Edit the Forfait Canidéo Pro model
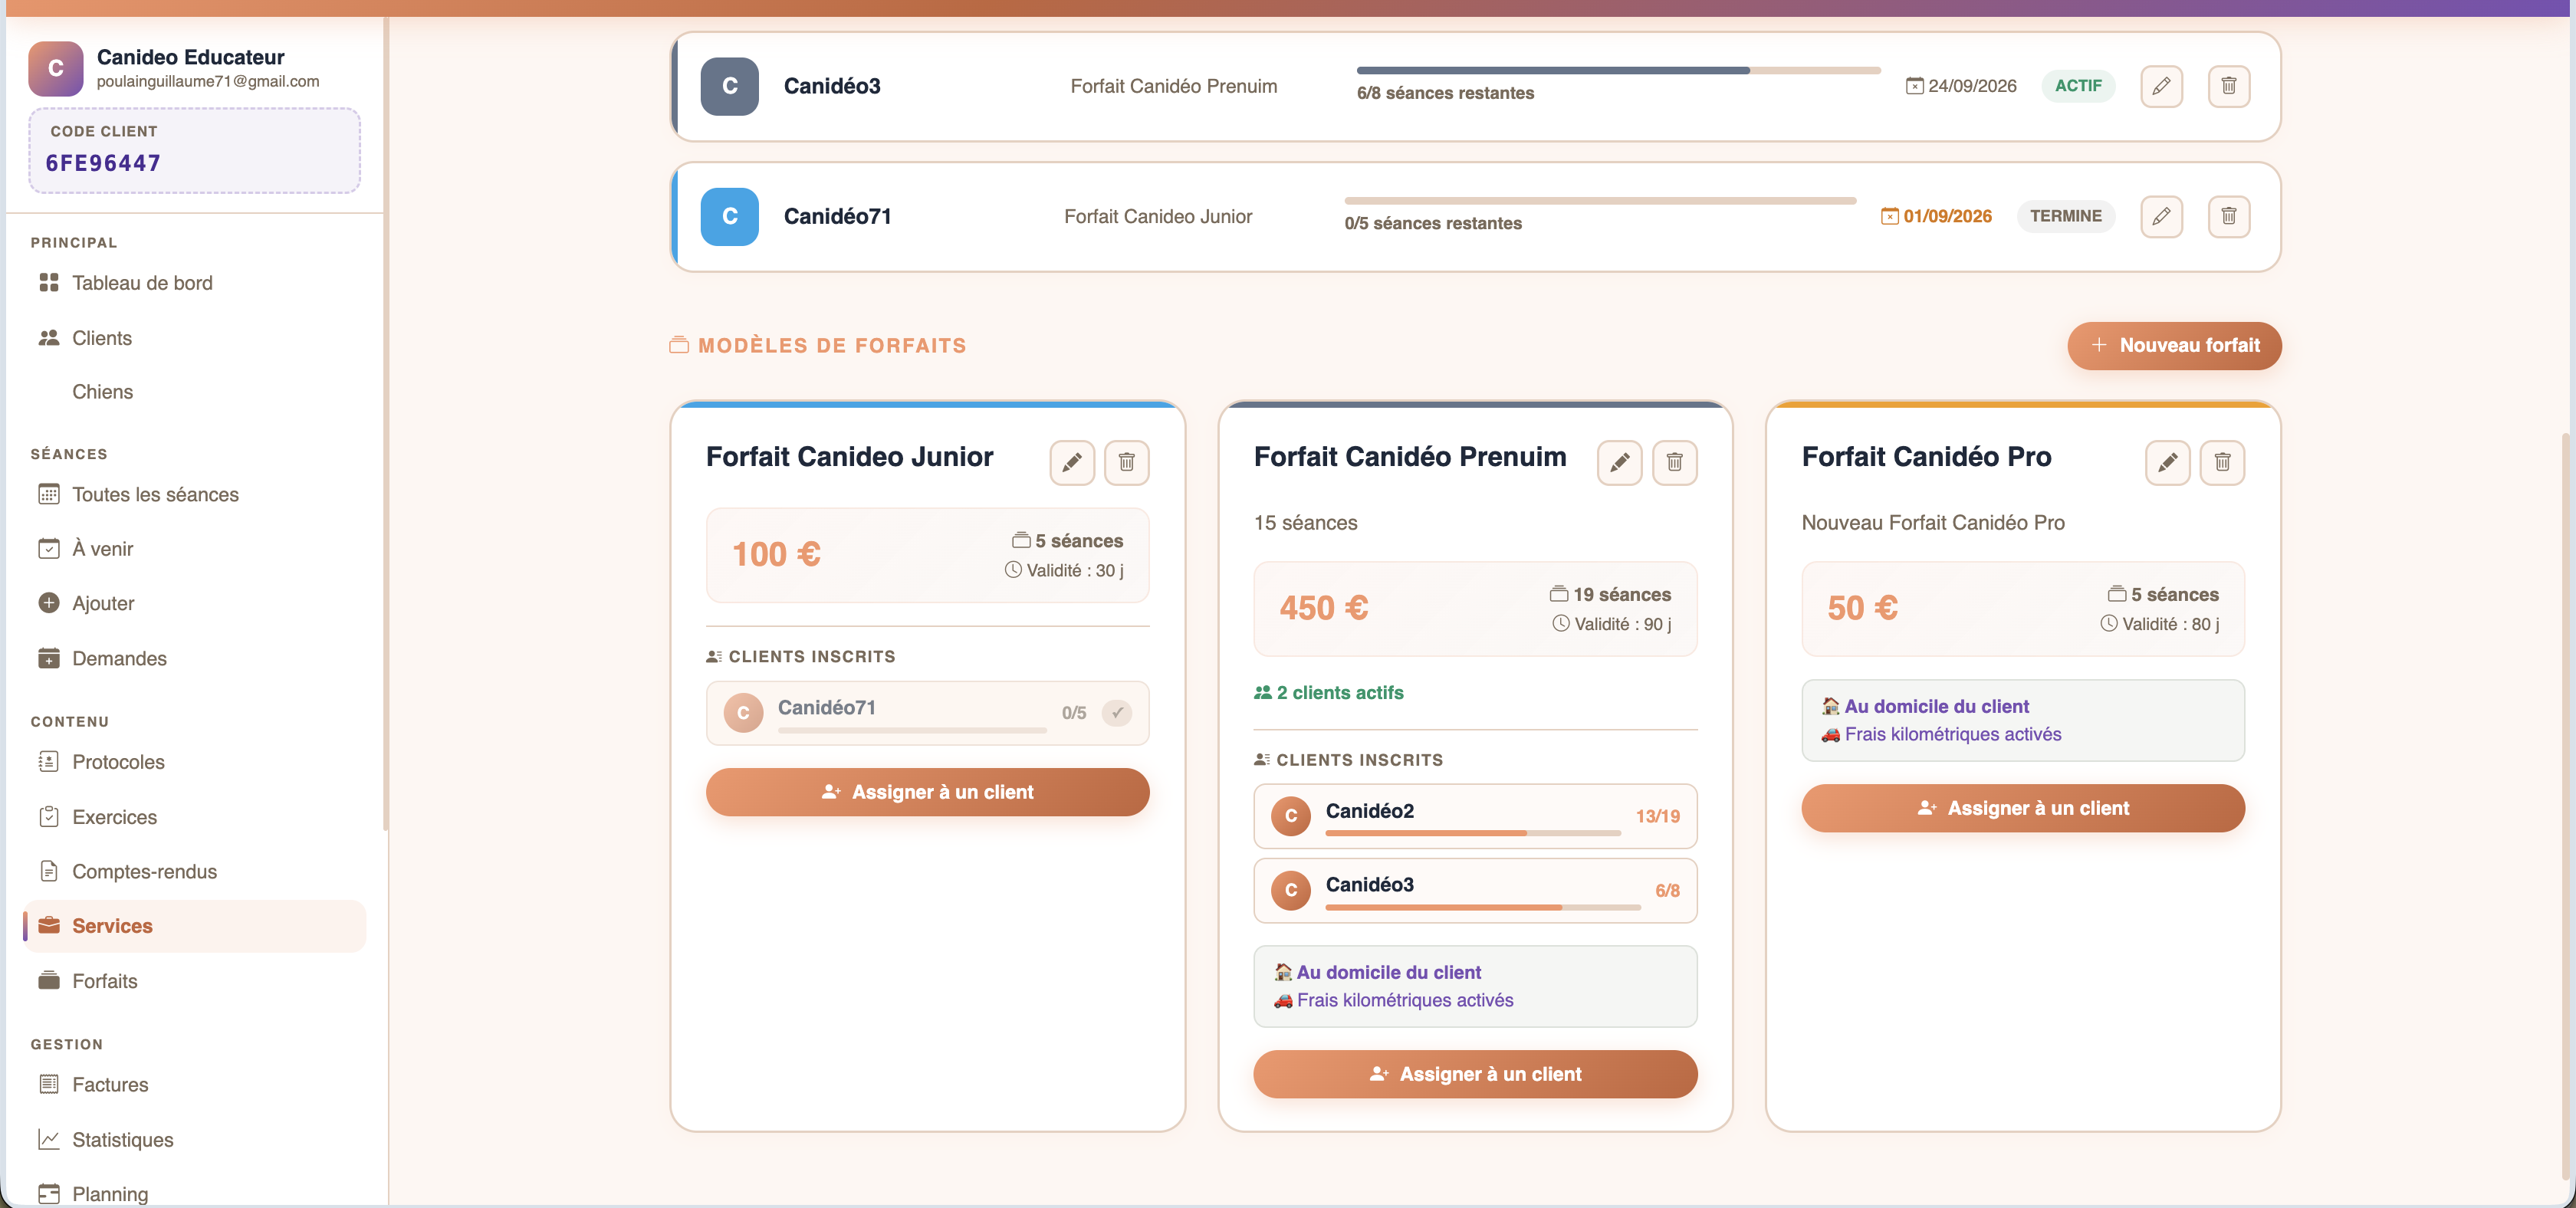Screen dimensions: 2576x1208 [x=2167, y=462]
